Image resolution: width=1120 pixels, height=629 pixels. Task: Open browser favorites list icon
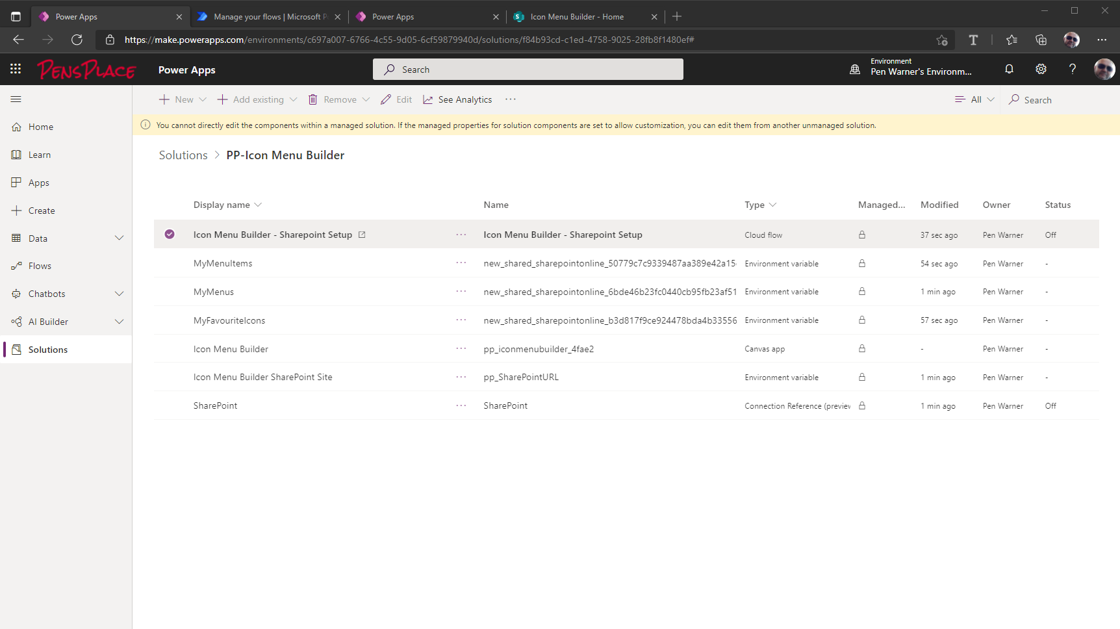[1012, 40]
